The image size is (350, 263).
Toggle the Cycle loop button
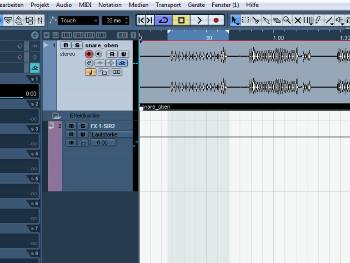point(163,20)
